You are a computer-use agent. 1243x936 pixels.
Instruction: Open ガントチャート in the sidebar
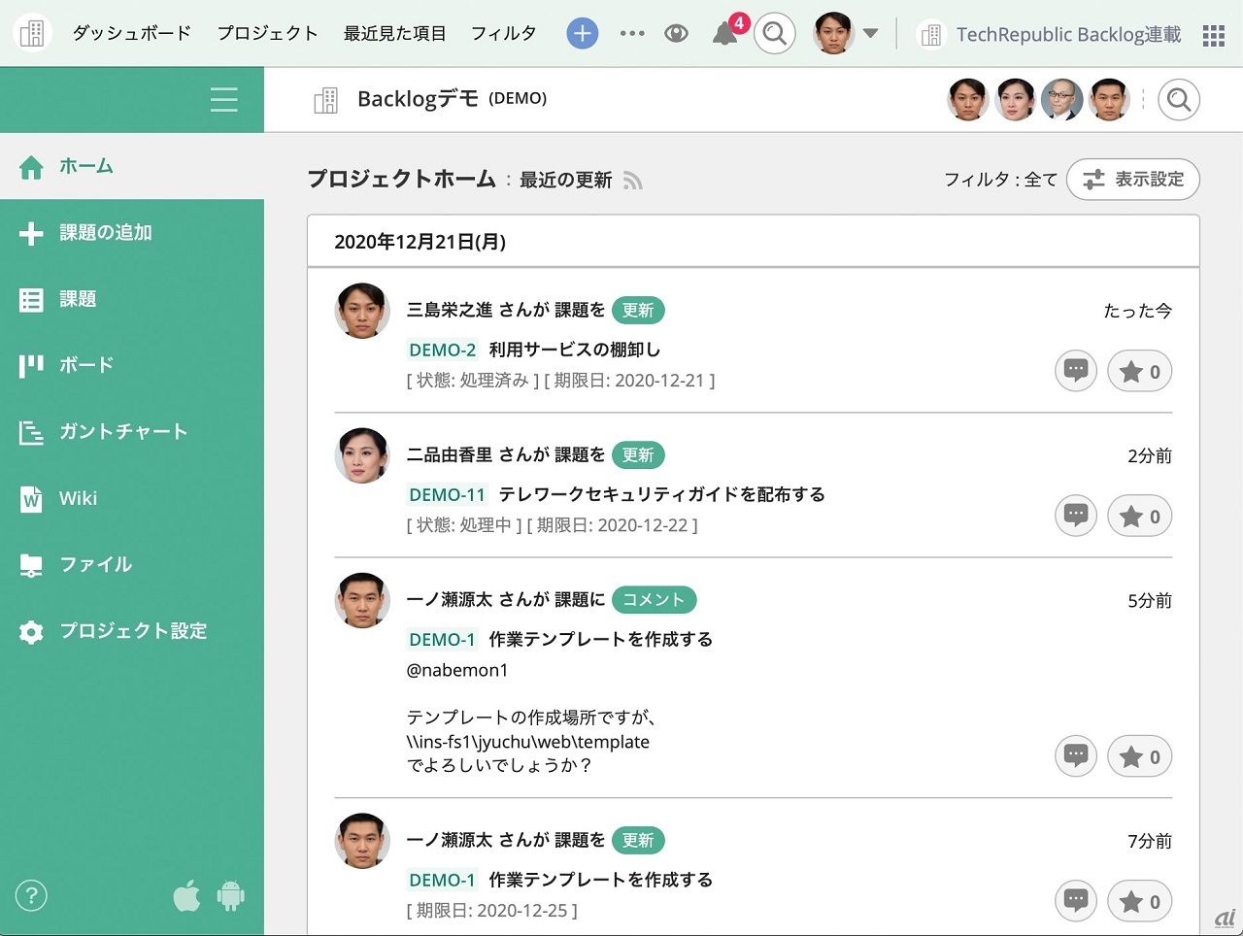click(x=132, y=431)
